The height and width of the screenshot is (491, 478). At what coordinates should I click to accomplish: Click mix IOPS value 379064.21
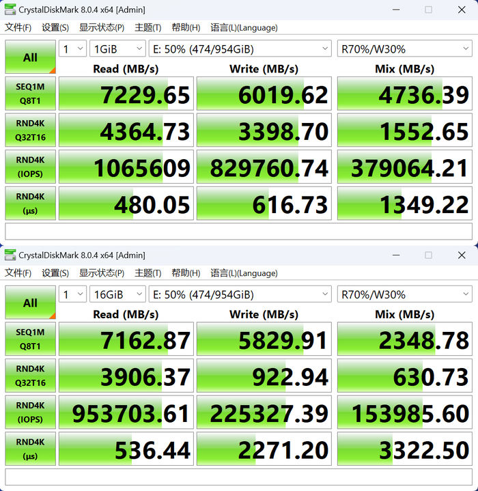[405, 167]
